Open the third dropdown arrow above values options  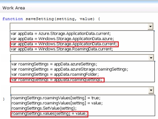coord(151,90)
